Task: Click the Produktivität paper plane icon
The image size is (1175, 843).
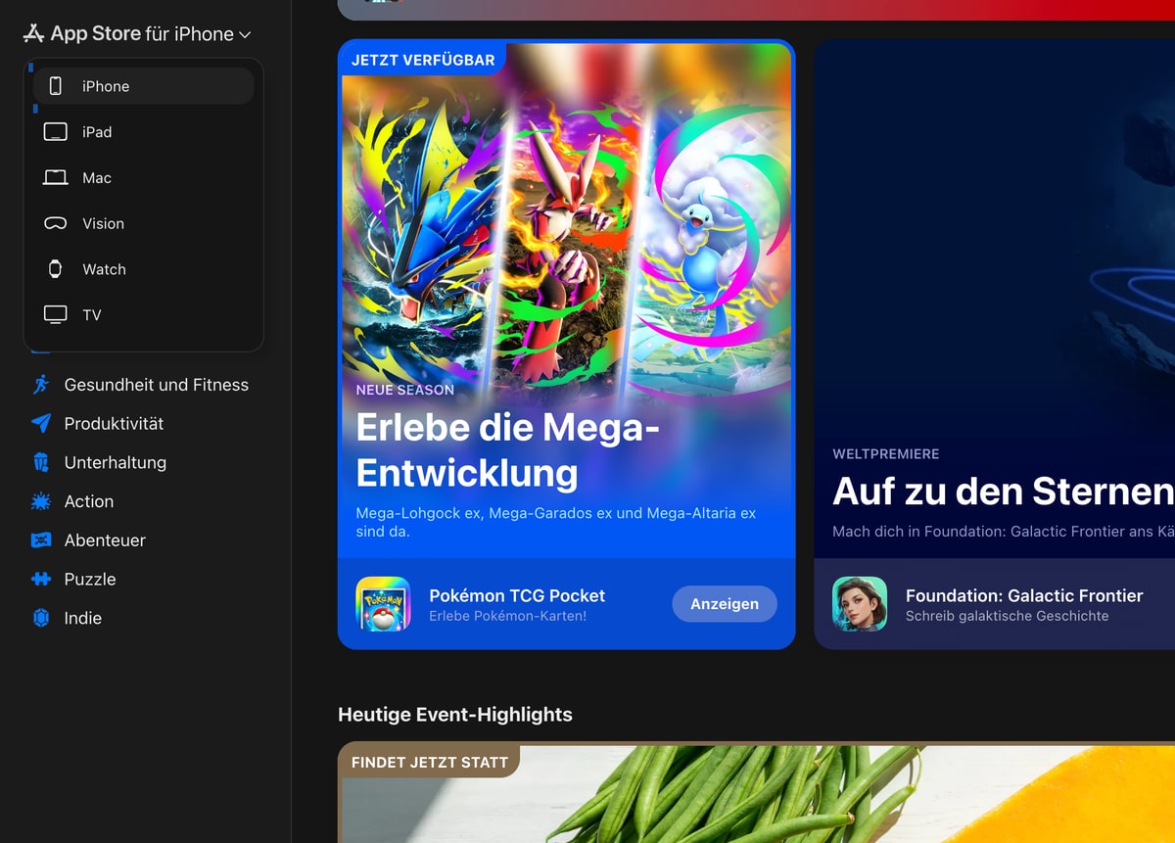Action: [x=41, y=424]
